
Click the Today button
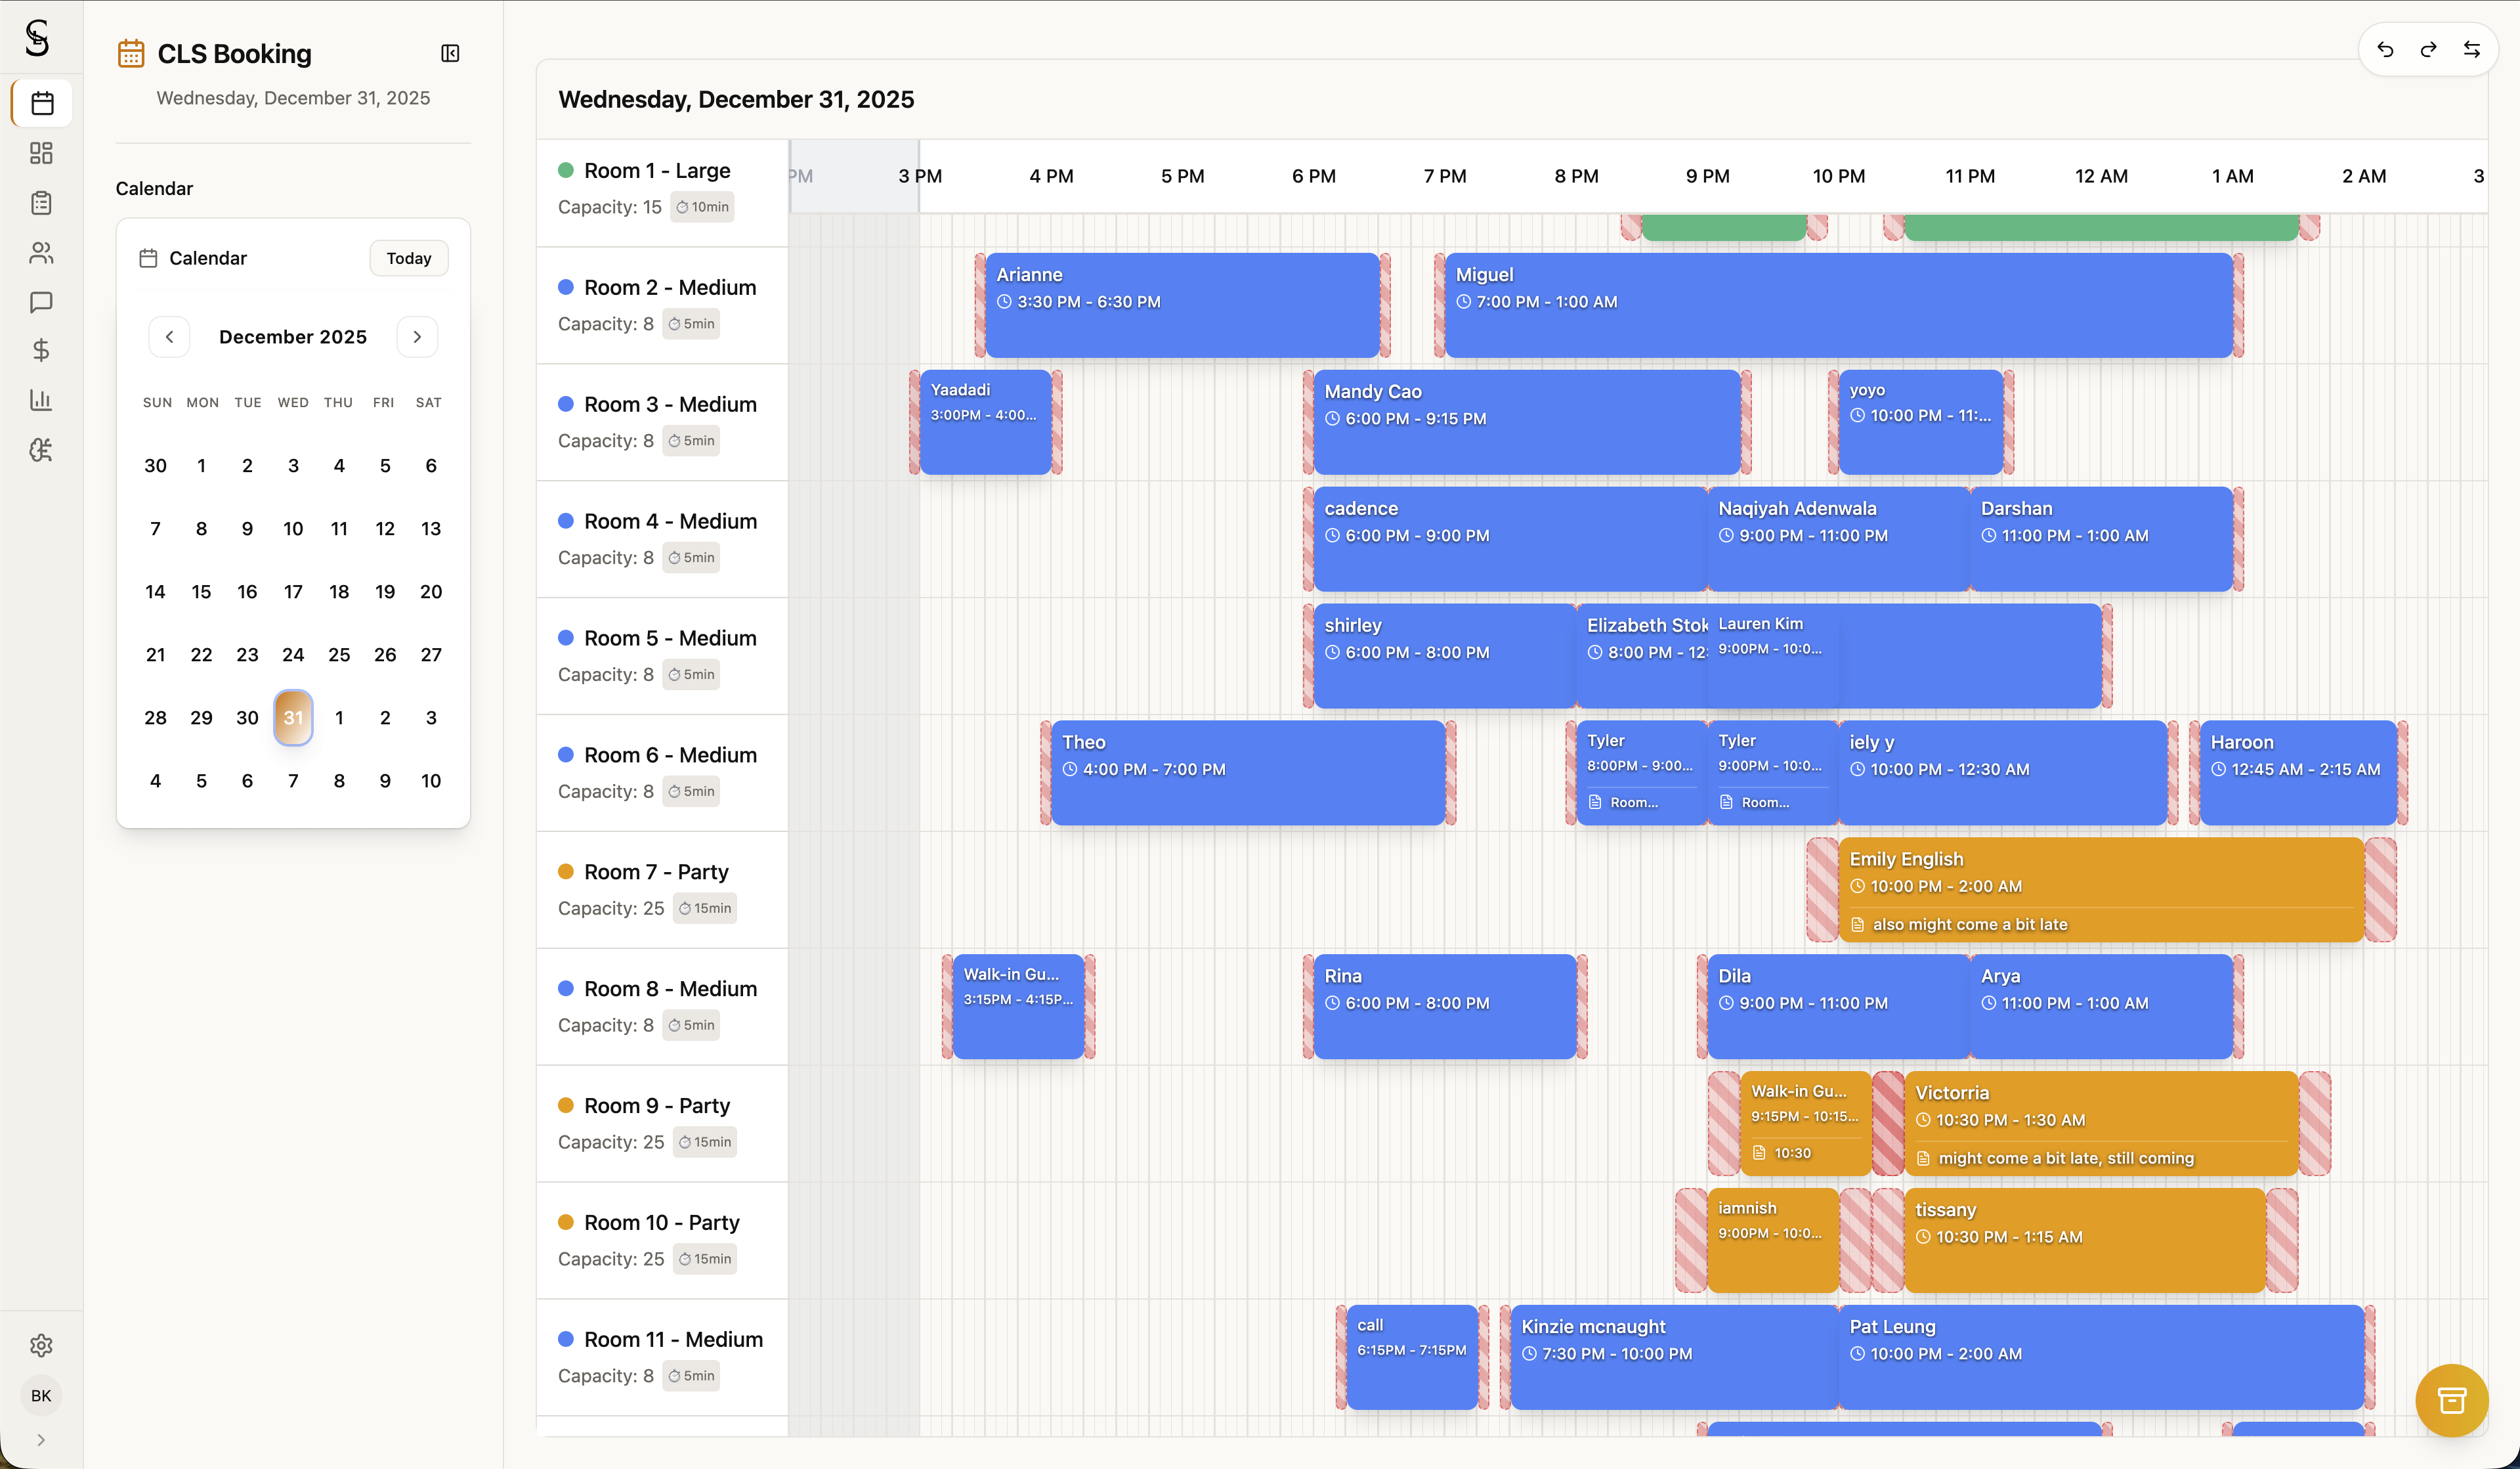tap(409, 258)
